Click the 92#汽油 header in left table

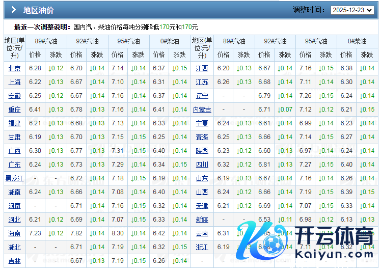87,41
